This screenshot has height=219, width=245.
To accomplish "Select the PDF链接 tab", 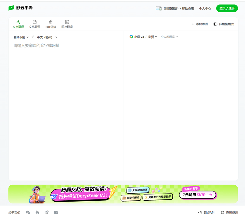I will 51,24.
